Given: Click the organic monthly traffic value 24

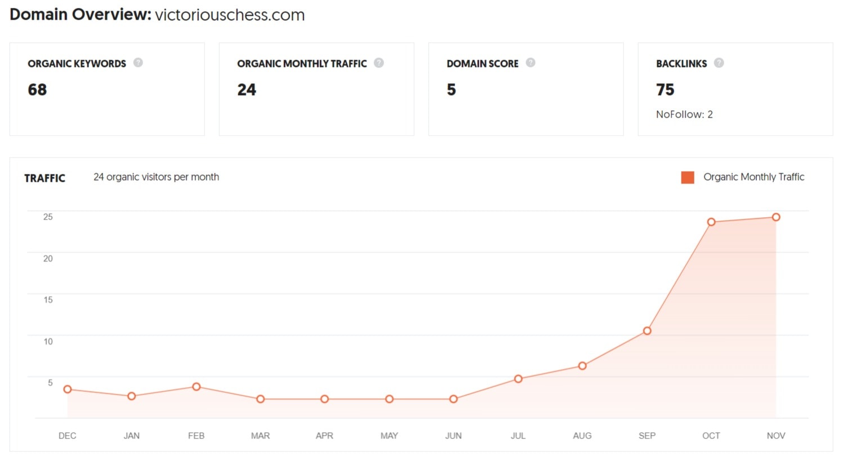Looking at the screenshot, I should click(247, 89).
